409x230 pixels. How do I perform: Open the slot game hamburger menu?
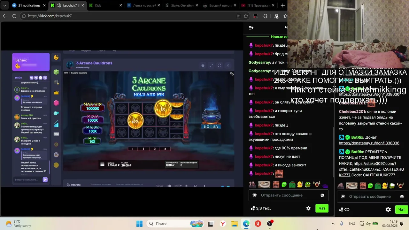[x=102, y=165]
